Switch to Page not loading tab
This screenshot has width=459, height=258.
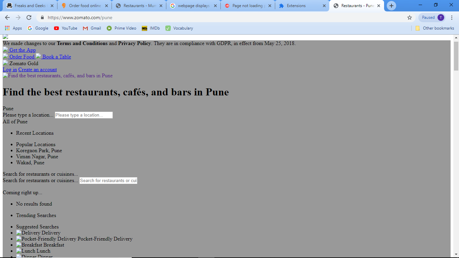pyautogui.click(x=248, y=6)
